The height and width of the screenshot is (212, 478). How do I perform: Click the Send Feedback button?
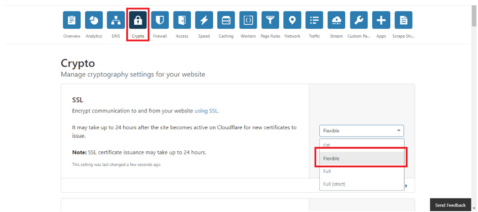(450, 205)
